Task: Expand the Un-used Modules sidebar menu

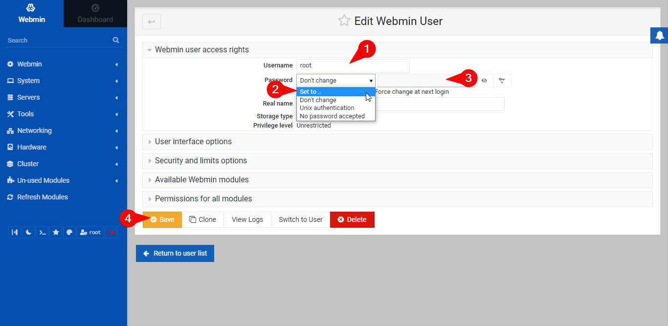Action: pyautogui.click(x=64, y=180)
